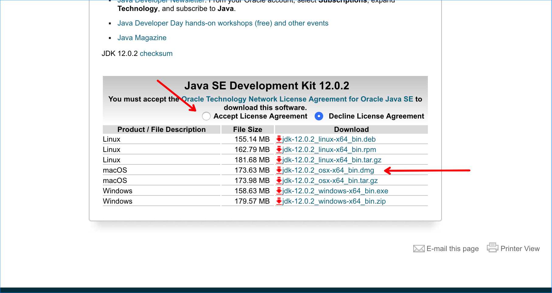The height and width of the screenshot is (293, 552).
Task: Click the 173.63 MB file size cell
Action: pos(248,170)
